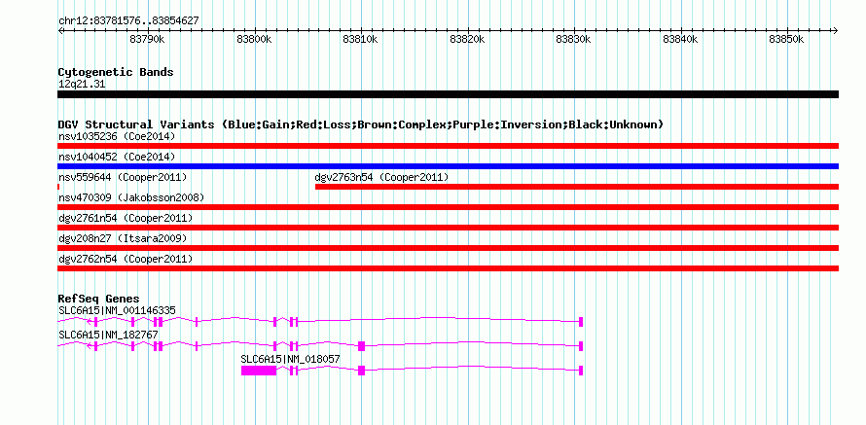The image size is (866, 425).
Task: Select the large 3' exon block of NM_018057
Action: [x=259, y=371]
